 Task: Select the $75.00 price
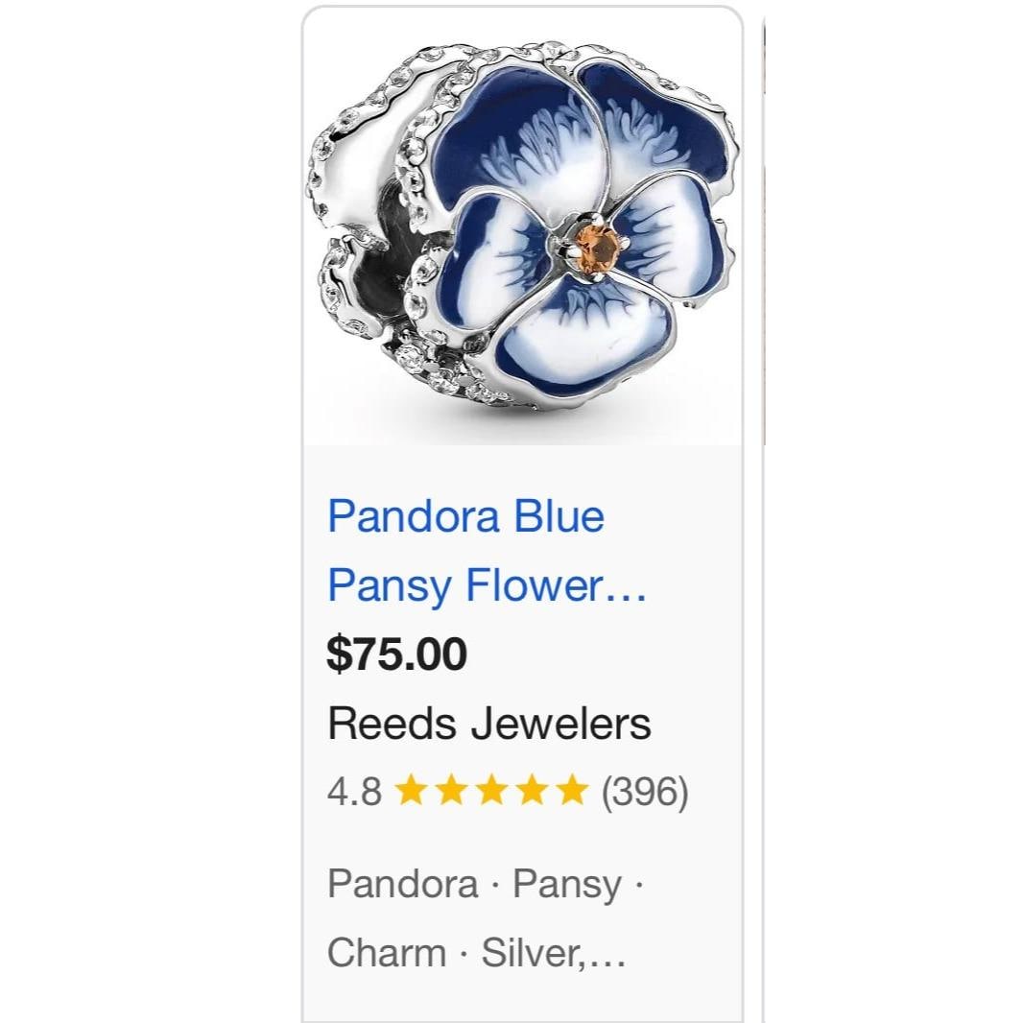point(396,654)
